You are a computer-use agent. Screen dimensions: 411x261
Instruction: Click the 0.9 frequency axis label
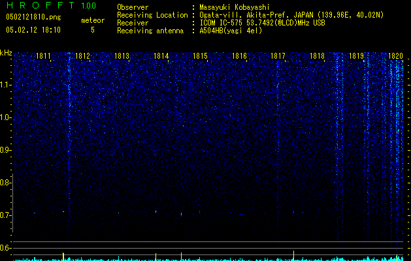click(x=5, y=150)
